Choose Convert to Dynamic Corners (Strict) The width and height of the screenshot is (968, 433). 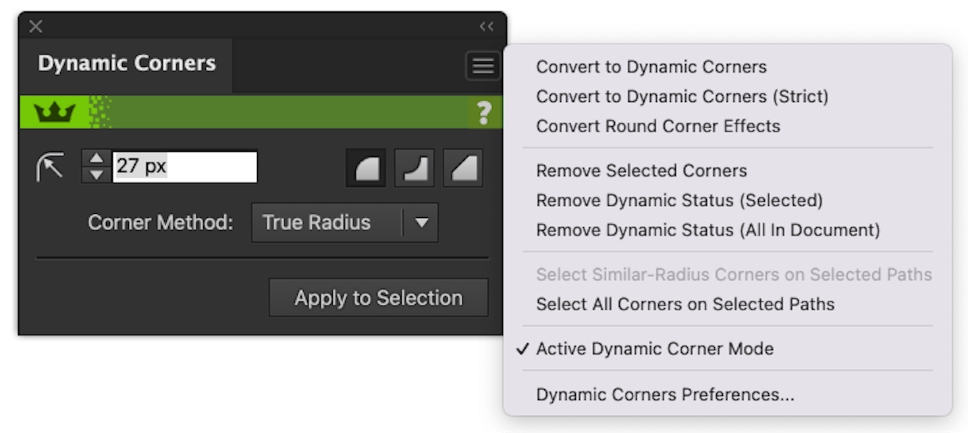pos(682,96)
